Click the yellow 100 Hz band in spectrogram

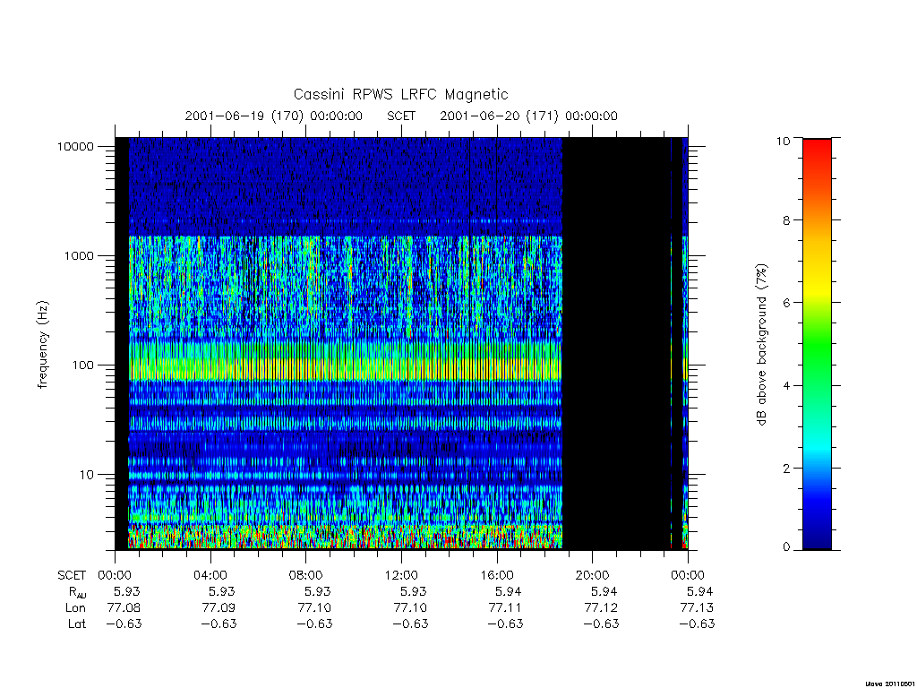coord(345,369)
